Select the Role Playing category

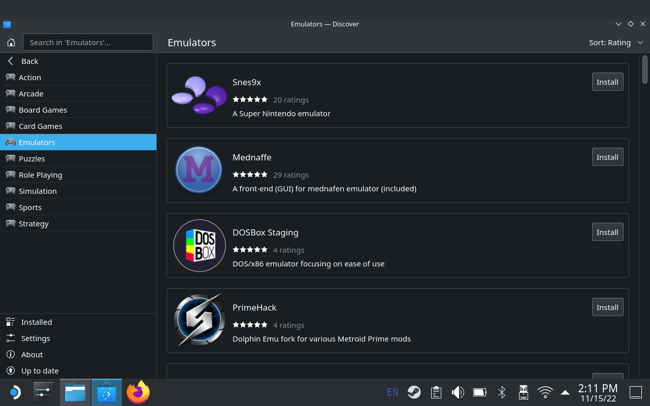[x=39, y=175]
